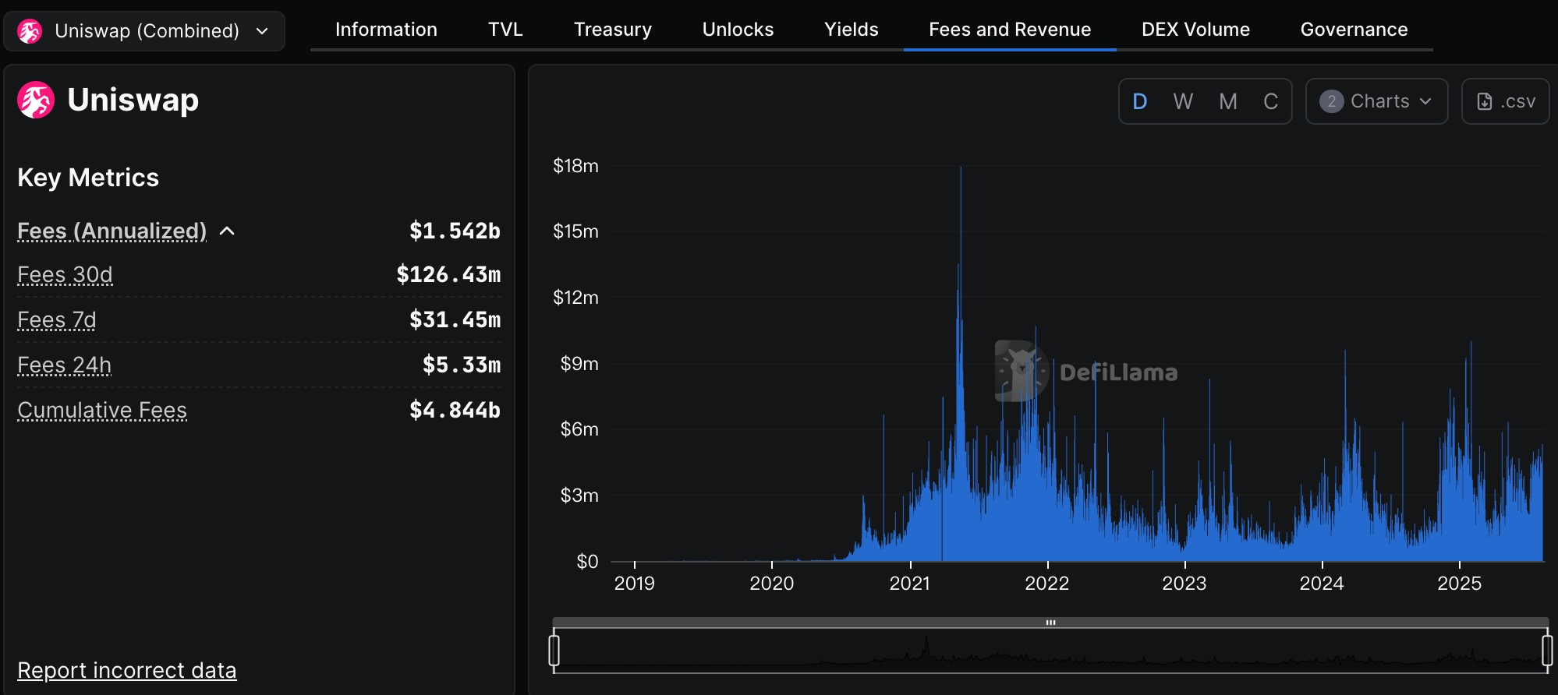Go to the Treasury tab
The width and height of the screenshot is (1558, 695).
coord(613,30)
